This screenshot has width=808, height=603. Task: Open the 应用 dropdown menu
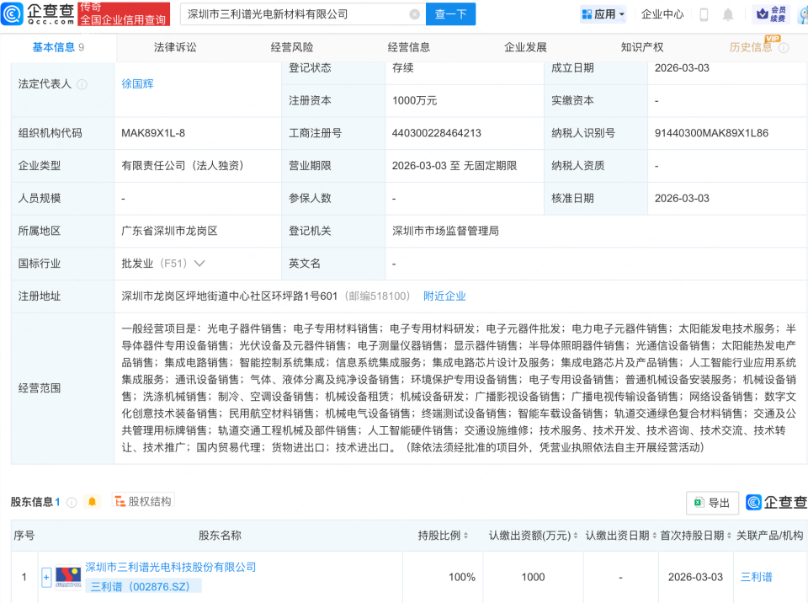coord(603,14)
